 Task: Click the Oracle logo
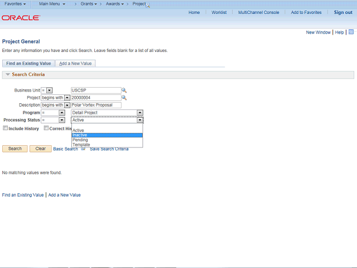click(x=21, y=18)
